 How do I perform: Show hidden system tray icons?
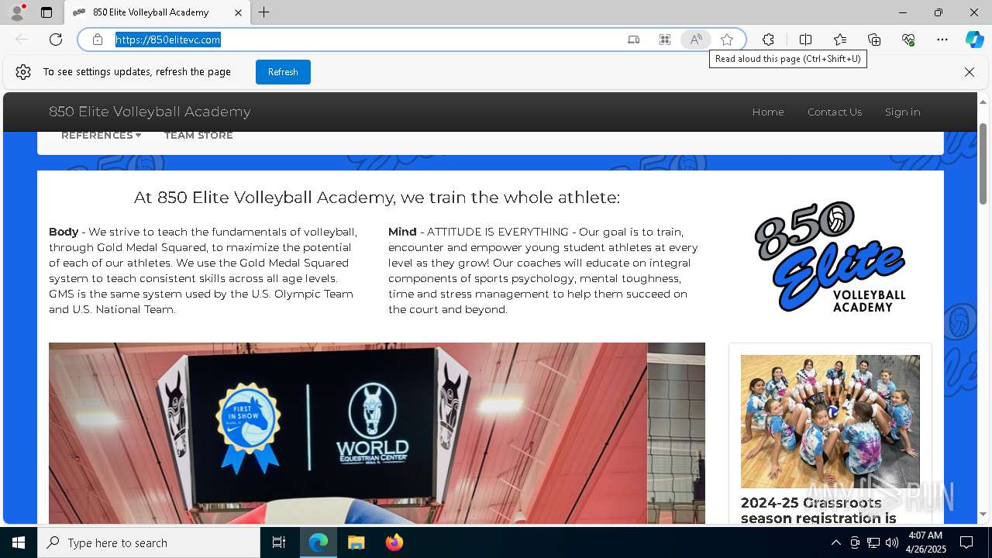pos(835,542)
